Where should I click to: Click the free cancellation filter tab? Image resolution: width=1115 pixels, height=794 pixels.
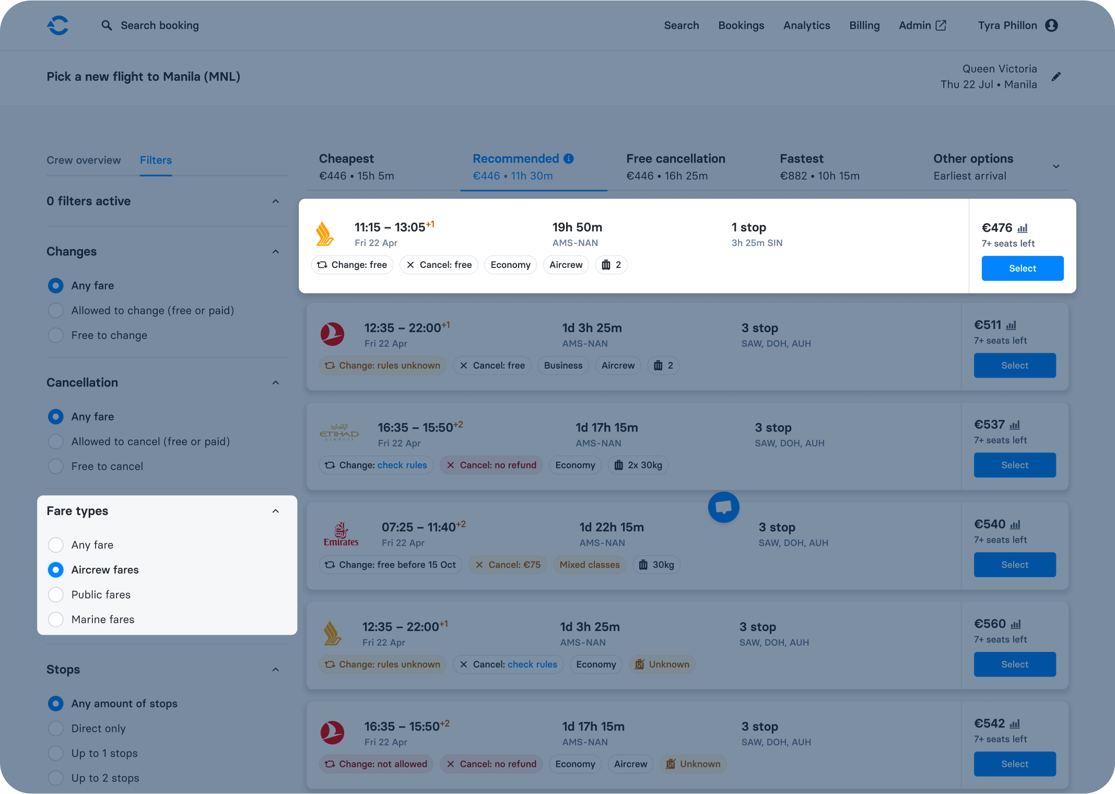pos(676,166)
